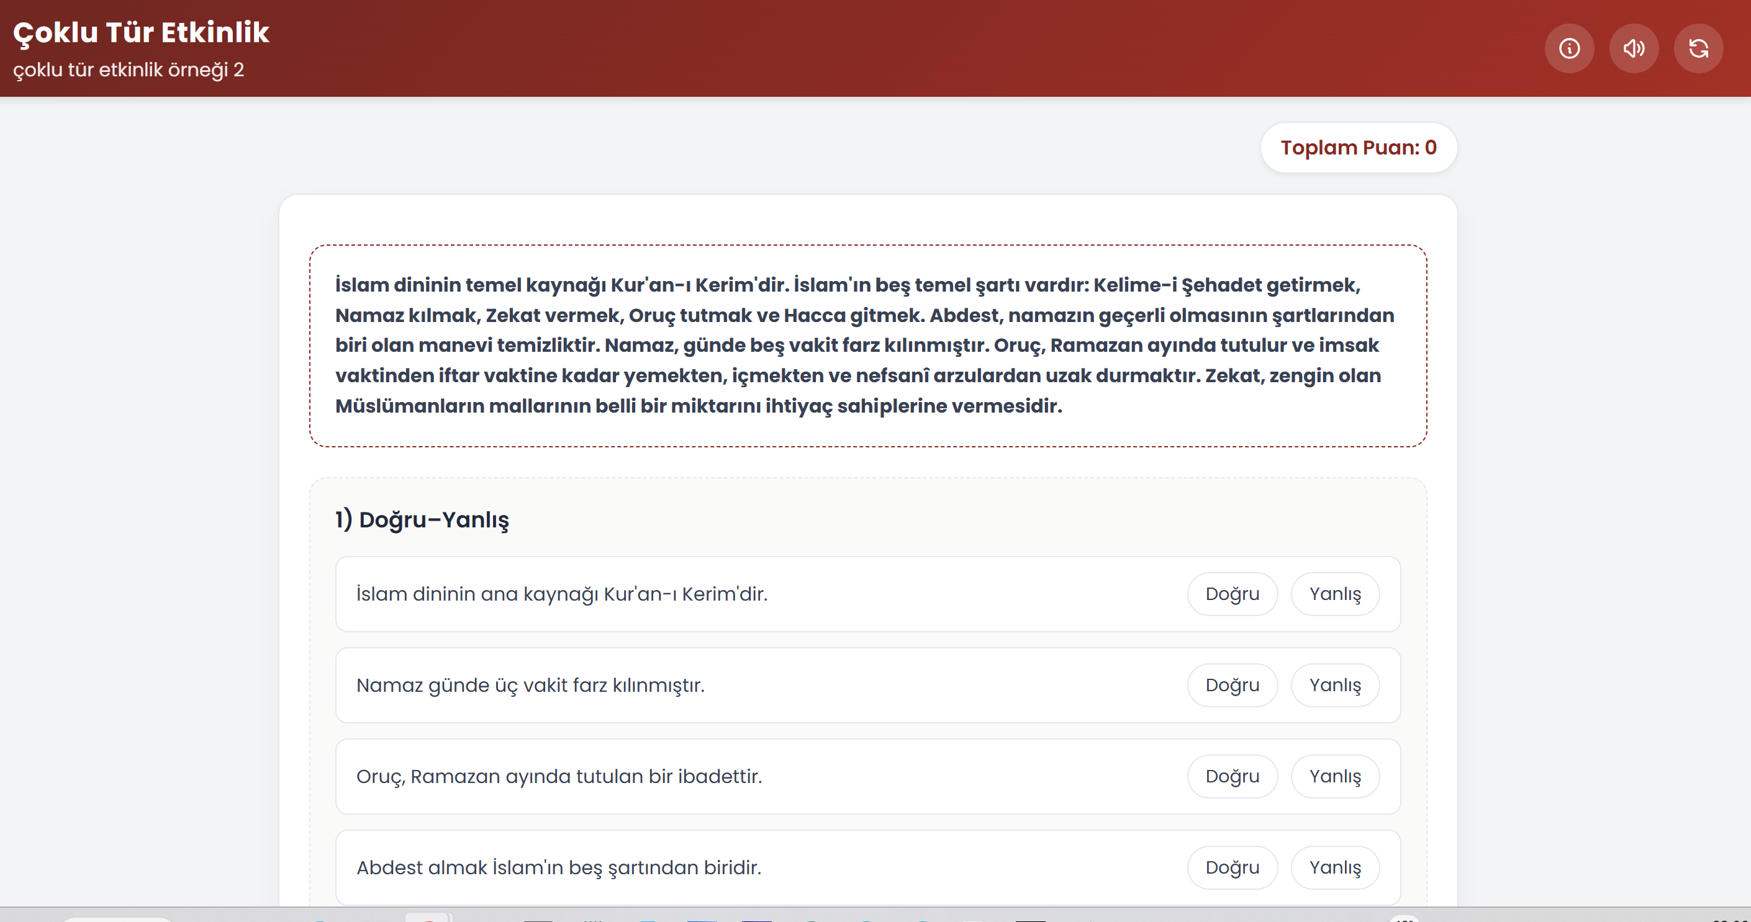The image size is (1751, 922).
Task: Open the info icon in header
Action: (x=1569, y=48)
